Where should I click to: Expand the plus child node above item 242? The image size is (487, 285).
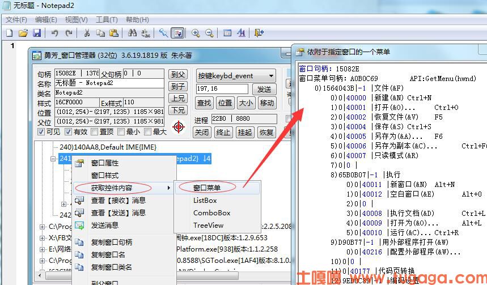(x=64, y=204)
